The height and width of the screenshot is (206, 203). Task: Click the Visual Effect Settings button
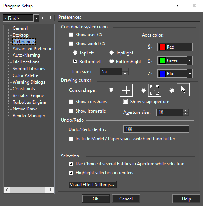pos(92,185)
